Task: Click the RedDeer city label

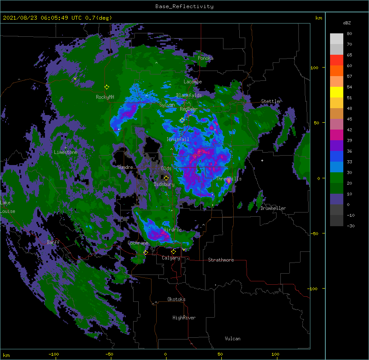Action: [x=189, y=109]
